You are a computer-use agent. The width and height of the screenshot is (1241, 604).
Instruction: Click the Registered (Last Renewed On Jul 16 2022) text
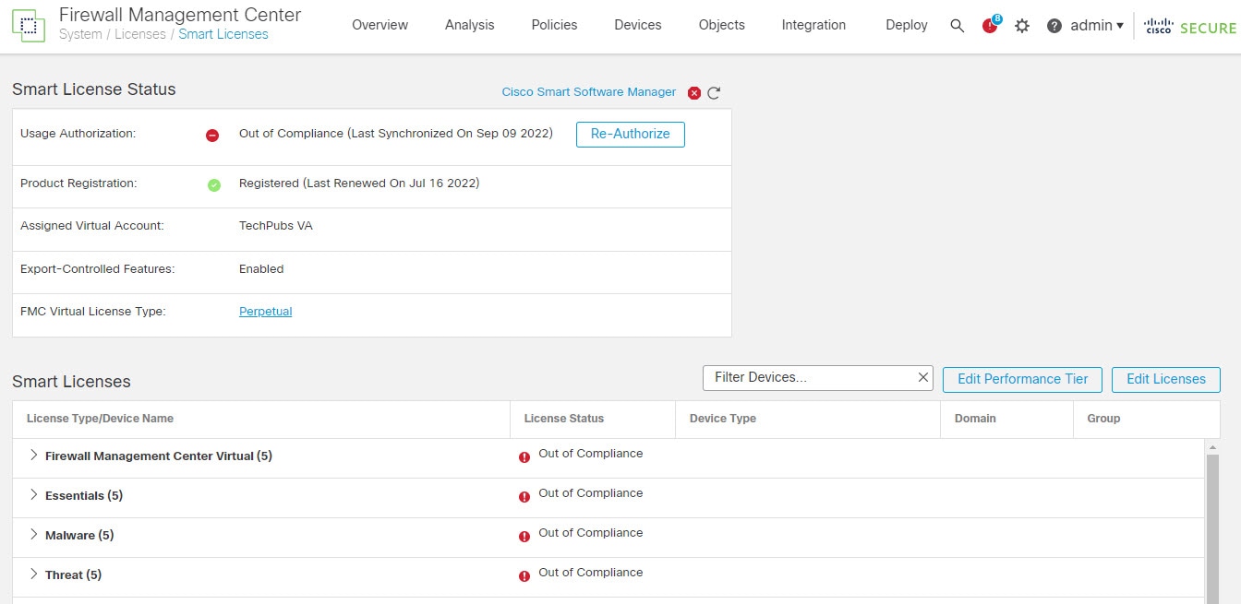[x=359, y=184]
